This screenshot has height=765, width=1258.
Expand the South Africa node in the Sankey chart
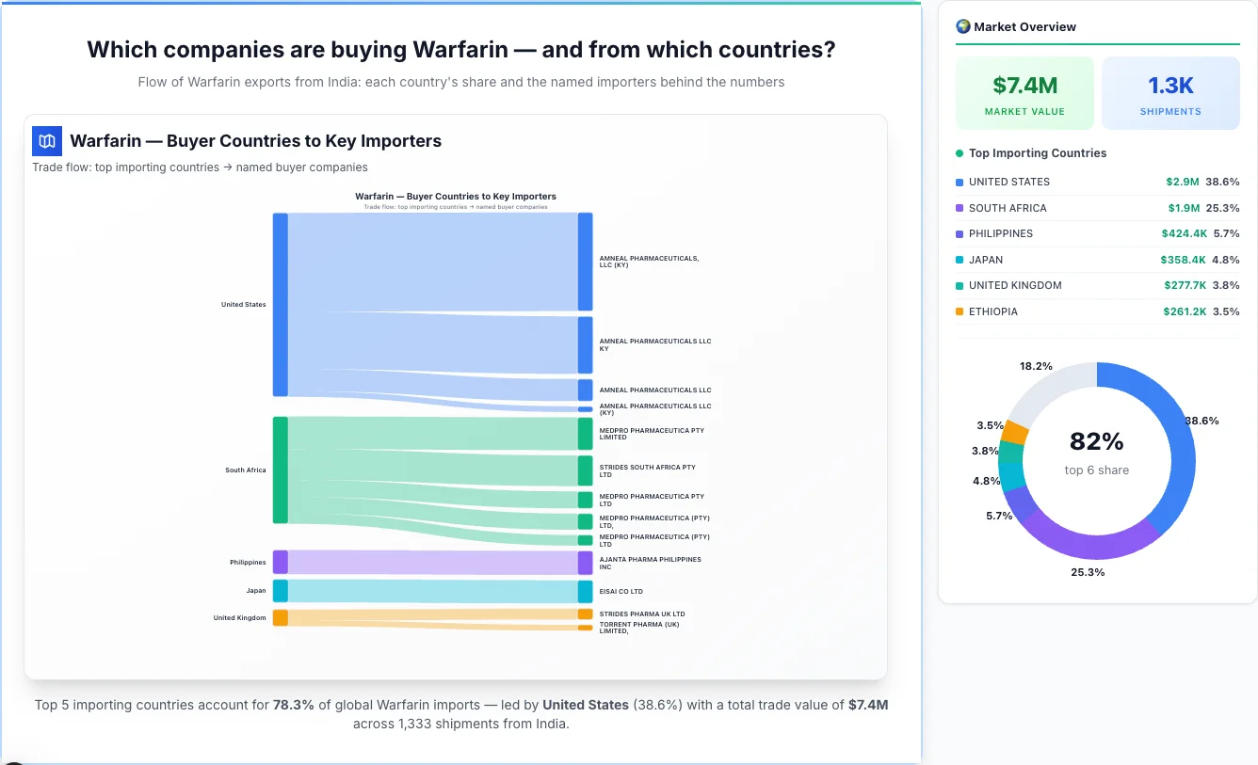[279, 470]
